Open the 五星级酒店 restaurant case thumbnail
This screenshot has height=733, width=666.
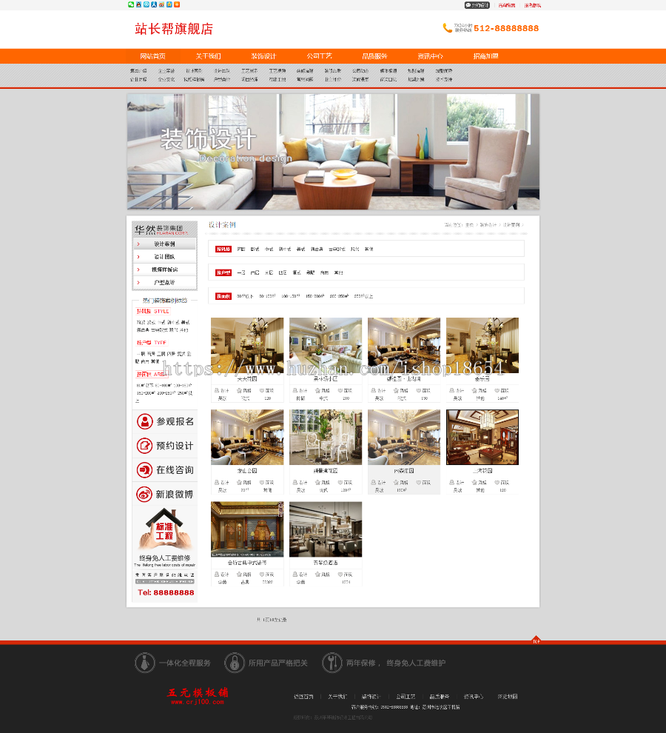pos(326,529)
